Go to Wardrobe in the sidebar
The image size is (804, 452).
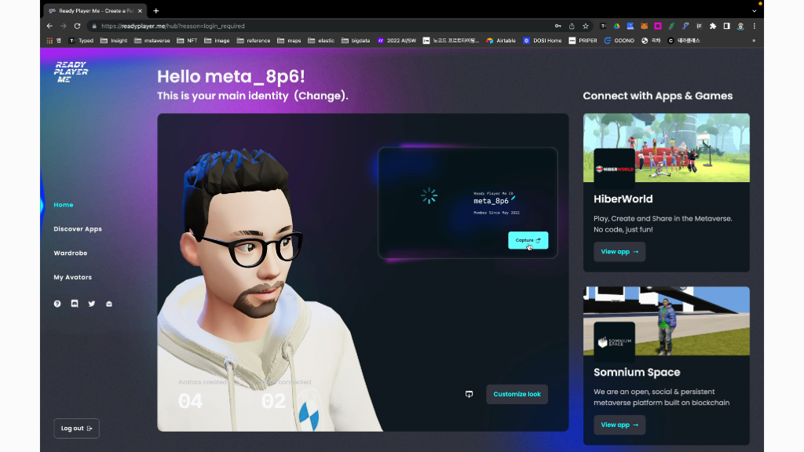coord(71,253)
